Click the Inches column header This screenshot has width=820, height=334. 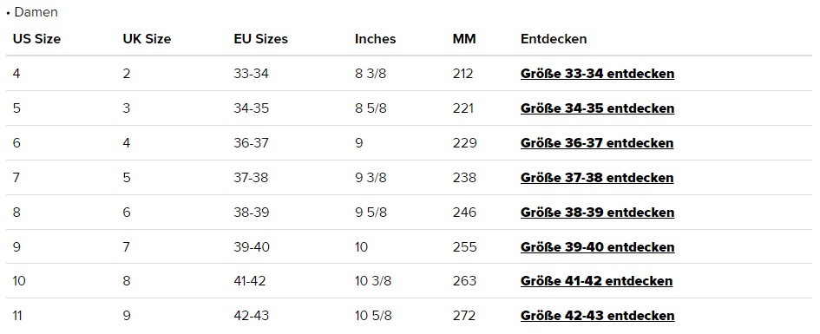[x=376, y=39]
